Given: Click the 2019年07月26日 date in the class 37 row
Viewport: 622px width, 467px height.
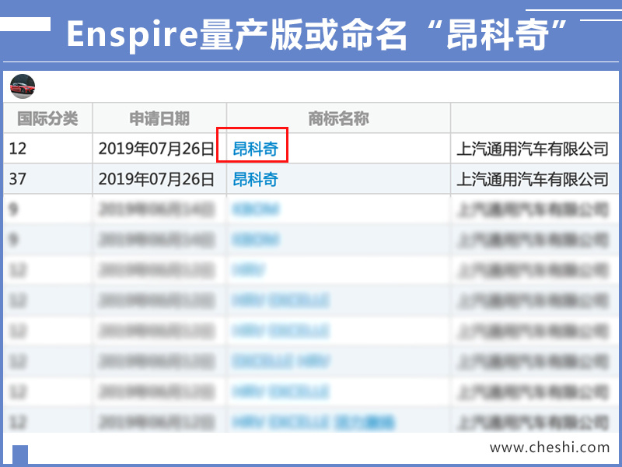Looking at the screenshot, I should click(x=156, y=179).
